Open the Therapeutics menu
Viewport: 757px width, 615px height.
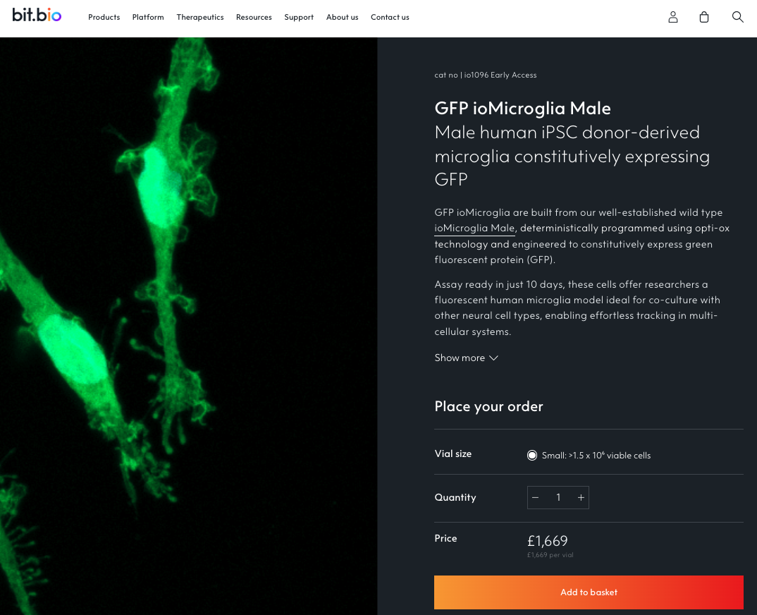[200, 17]
